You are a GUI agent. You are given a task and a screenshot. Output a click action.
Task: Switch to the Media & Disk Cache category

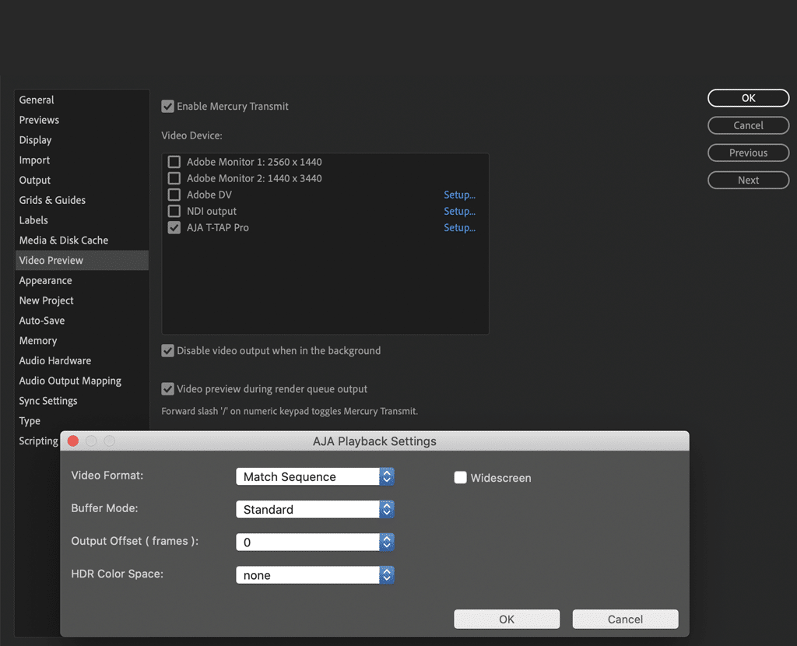tap(64, 240)
